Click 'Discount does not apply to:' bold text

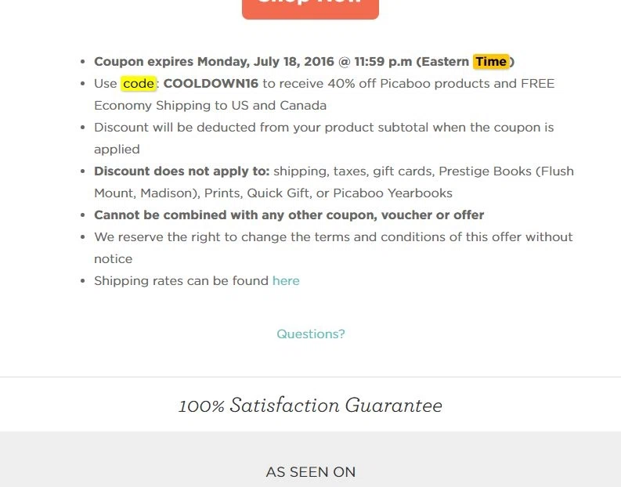click(182, 171)
